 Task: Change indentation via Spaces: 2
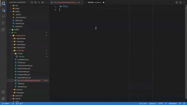pyautogui.click(x=153, y=103)
